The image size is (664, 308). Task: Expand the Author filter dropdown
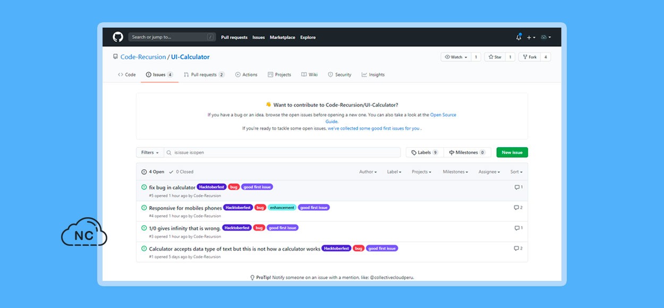tap(368, 172)
